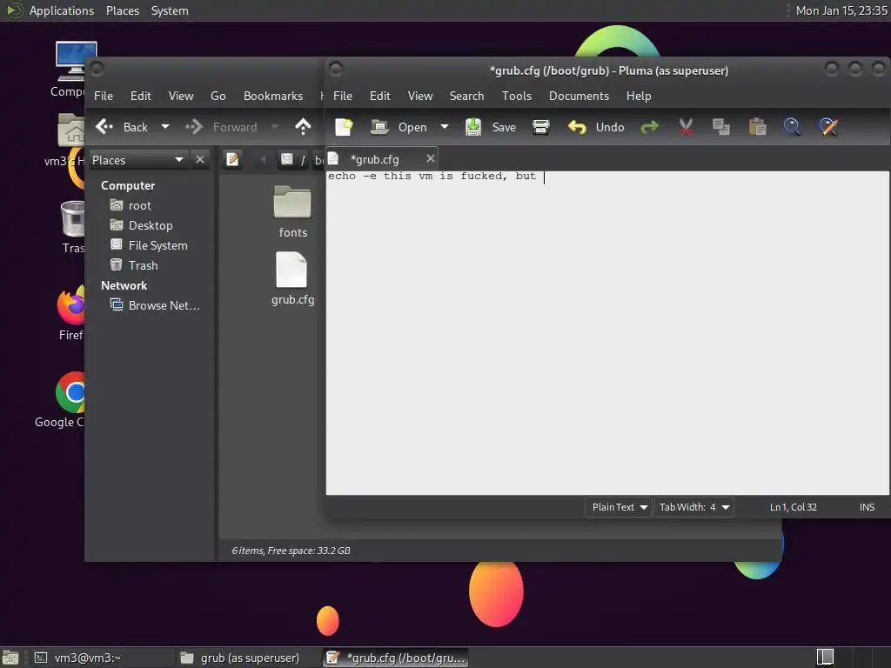Undo the last edit in Pluma
The height and width of the screenshot is (668, 891).
595,127
